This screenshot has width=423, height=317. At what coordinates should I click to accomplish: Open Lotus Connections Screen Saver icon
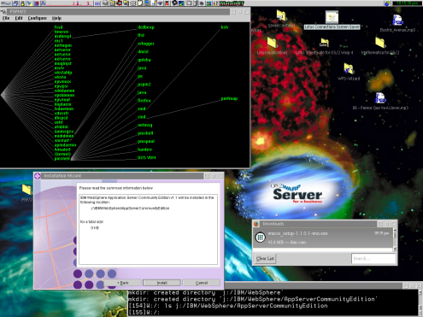coord(332,20)
